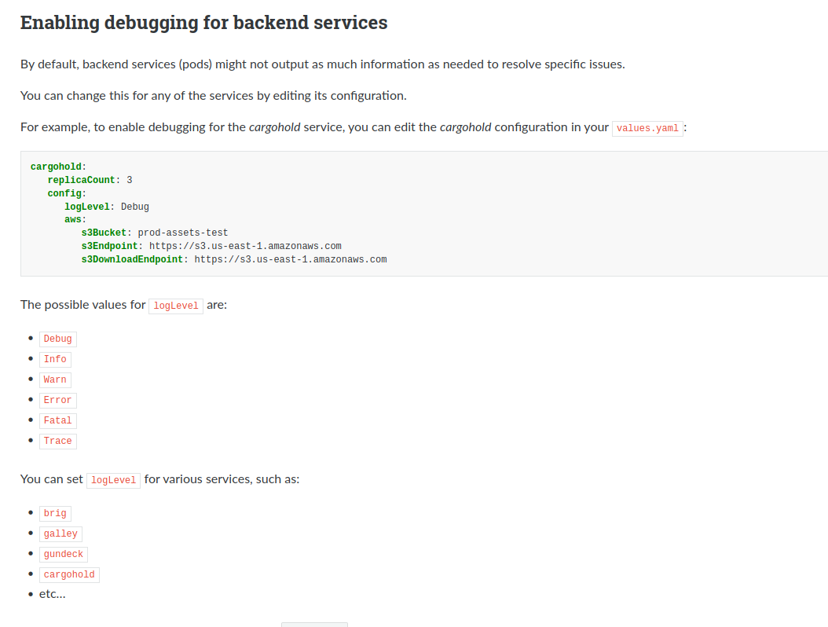Screen dimensions: 828x627
Task: Click the logLevel badge after 'possible values for'
Action: 175,306
